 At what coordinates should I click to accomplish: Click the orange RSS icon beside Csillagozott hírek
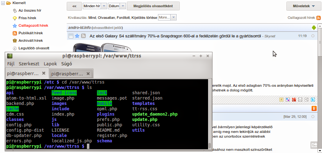[x=318, y=18]
